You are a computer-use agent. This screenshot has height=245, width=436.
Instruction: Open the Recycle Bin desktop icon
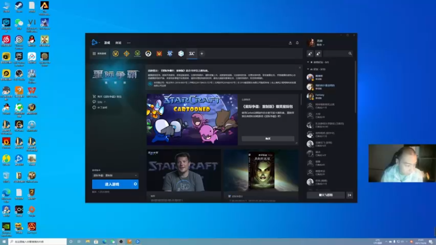[6, 177]
